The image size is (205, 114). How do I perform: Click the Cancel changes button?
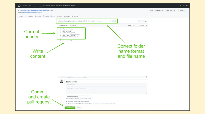(x=143, y=21)
